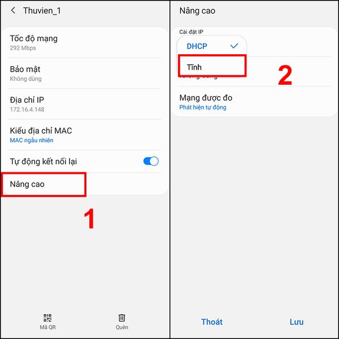This screenshot has width=339, height=339.
Task: Click the Thuvien_1 network title
Action: [x=42, y=11]
